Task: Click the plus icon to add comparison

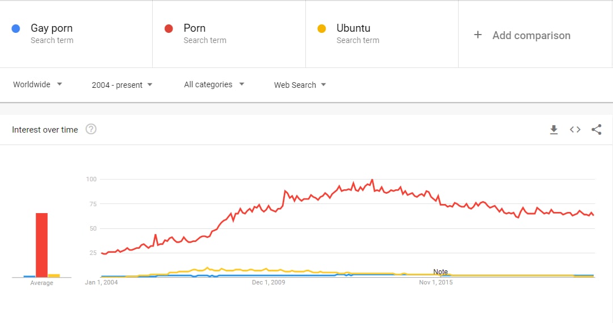Action: click(478, 35)
